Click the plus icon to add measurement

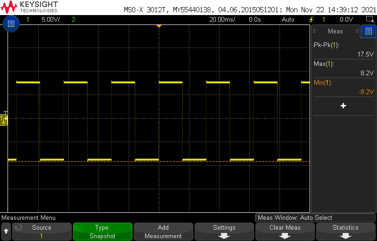[343, 106]
